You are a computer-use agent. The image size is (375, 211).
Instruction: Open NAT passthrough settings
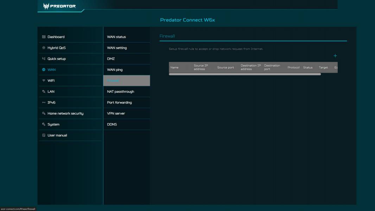click(120, 91)
